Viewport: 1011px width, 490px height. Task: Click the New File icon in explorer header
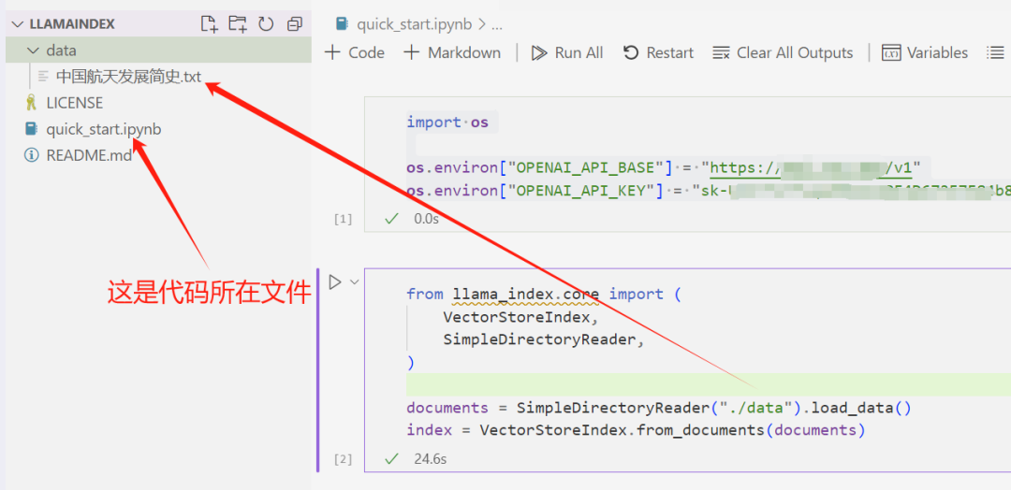[209, 24]
